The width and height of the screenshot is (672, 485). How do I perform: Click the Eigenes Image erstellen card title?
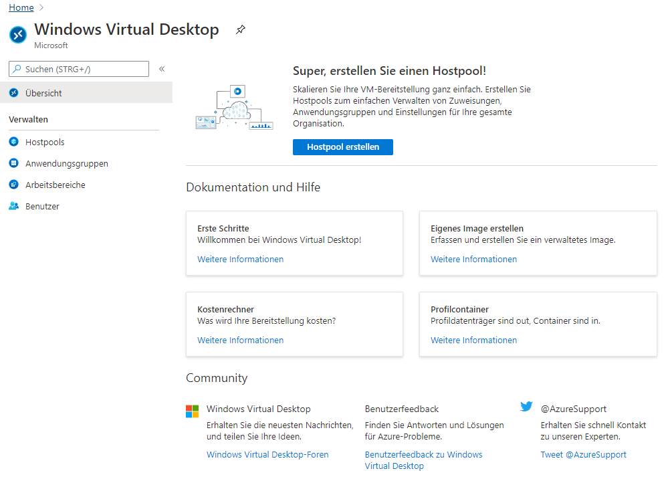click(x=477, y=228)
